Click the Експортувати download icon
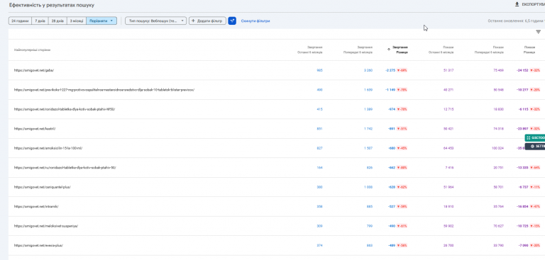 (x=517, y=4)
